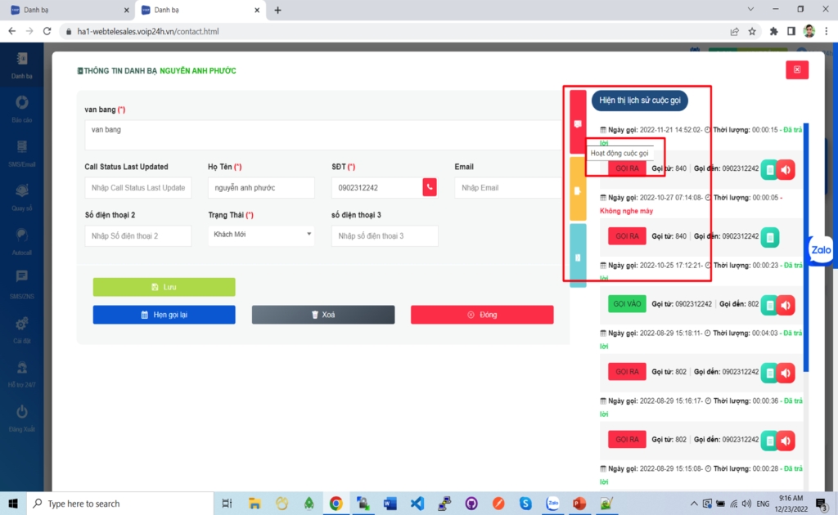The height and width of the screenshot is (515, 838).
Task: Close the contact info dialog with red X
Action: 796,69
